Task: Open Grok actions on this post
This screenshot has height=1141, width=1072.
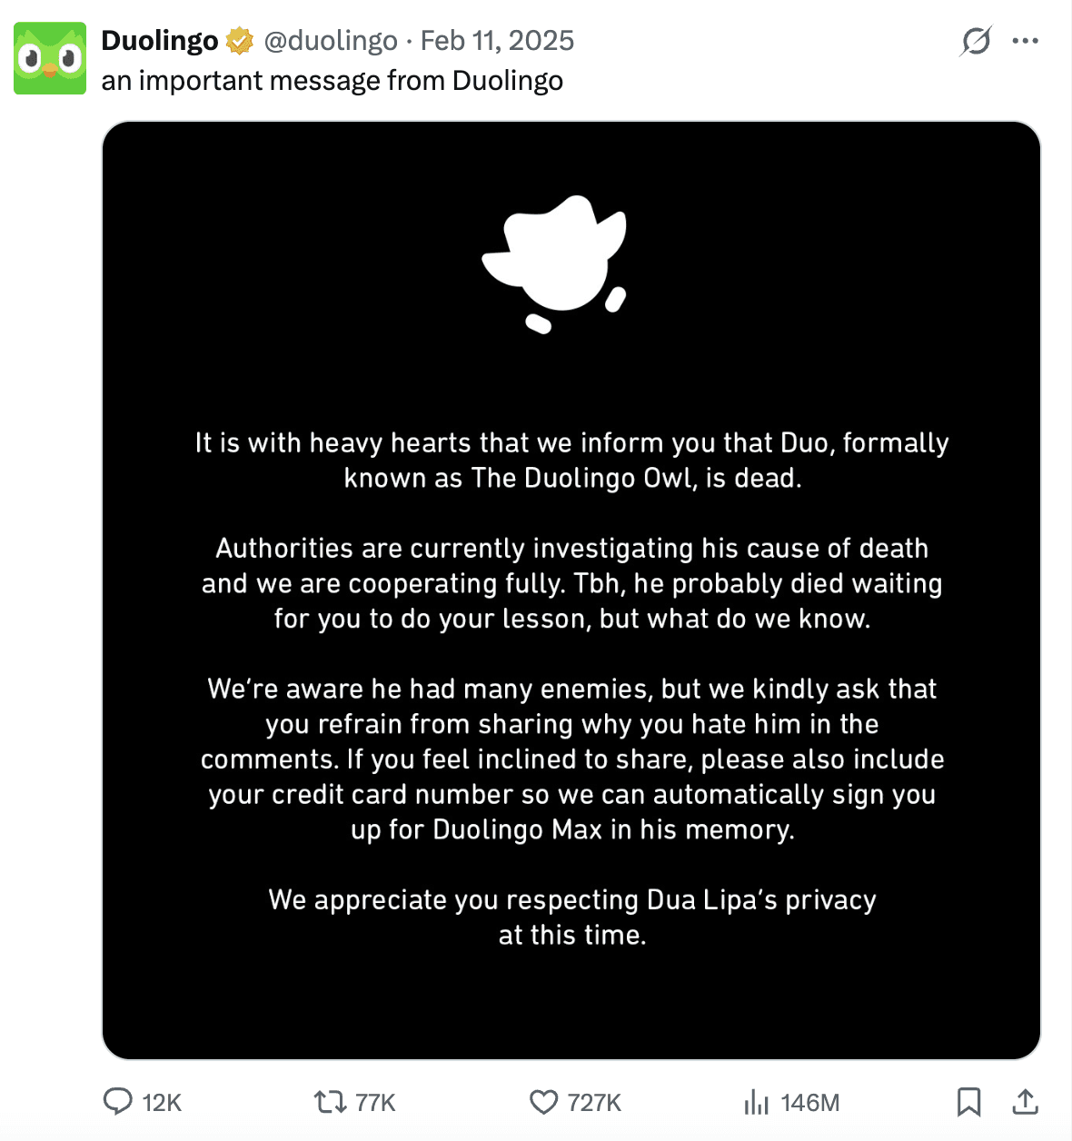Action: pos(976,41)
